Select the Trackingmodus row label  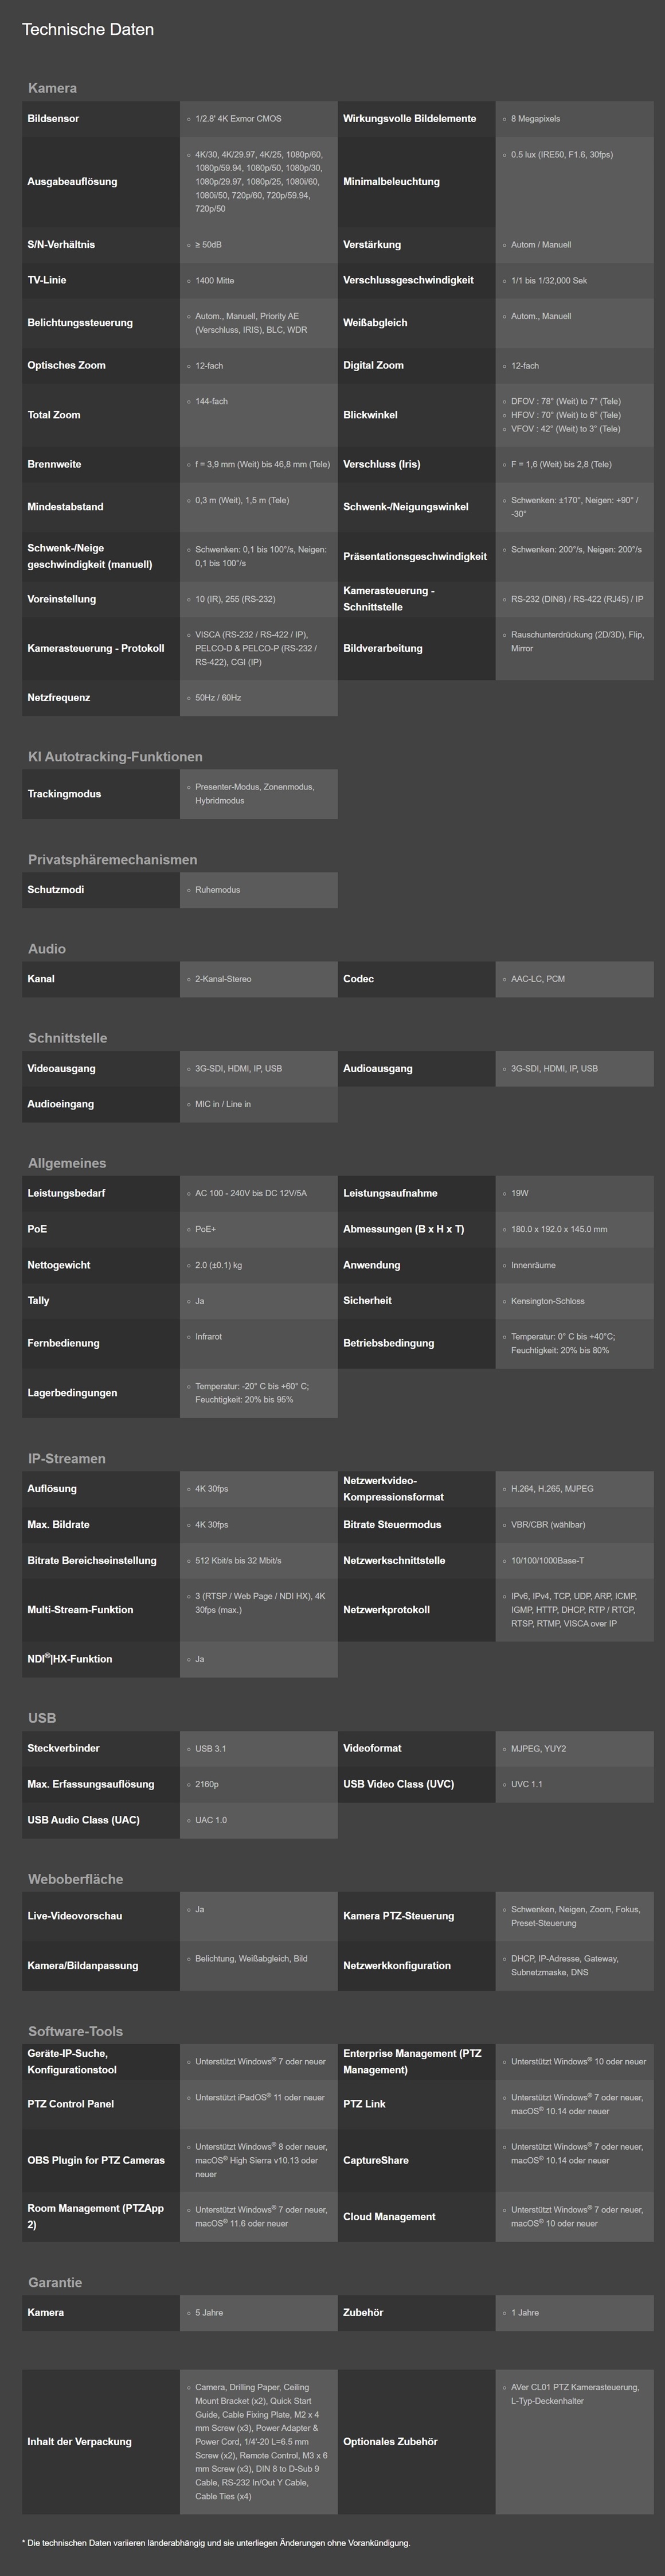tap(64, 794)
